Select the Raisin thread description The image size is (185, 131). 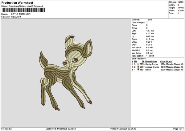point(148,70)
